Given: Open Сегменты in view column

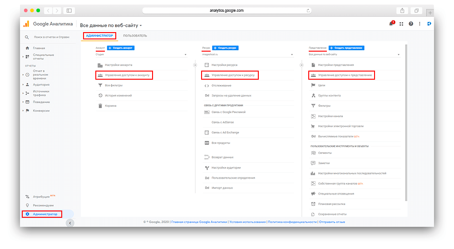Looking at the screenshot, I should 325,153.
